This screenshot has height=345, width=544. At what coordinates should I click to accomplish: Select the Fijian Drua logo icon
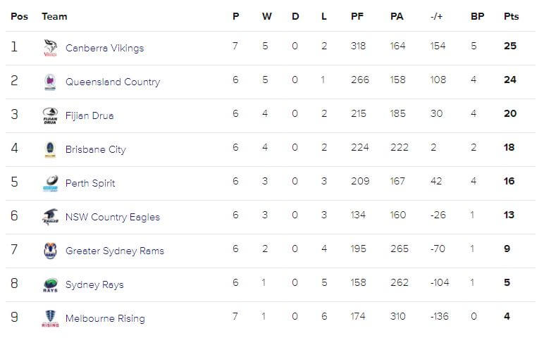[x=50, y=115]
